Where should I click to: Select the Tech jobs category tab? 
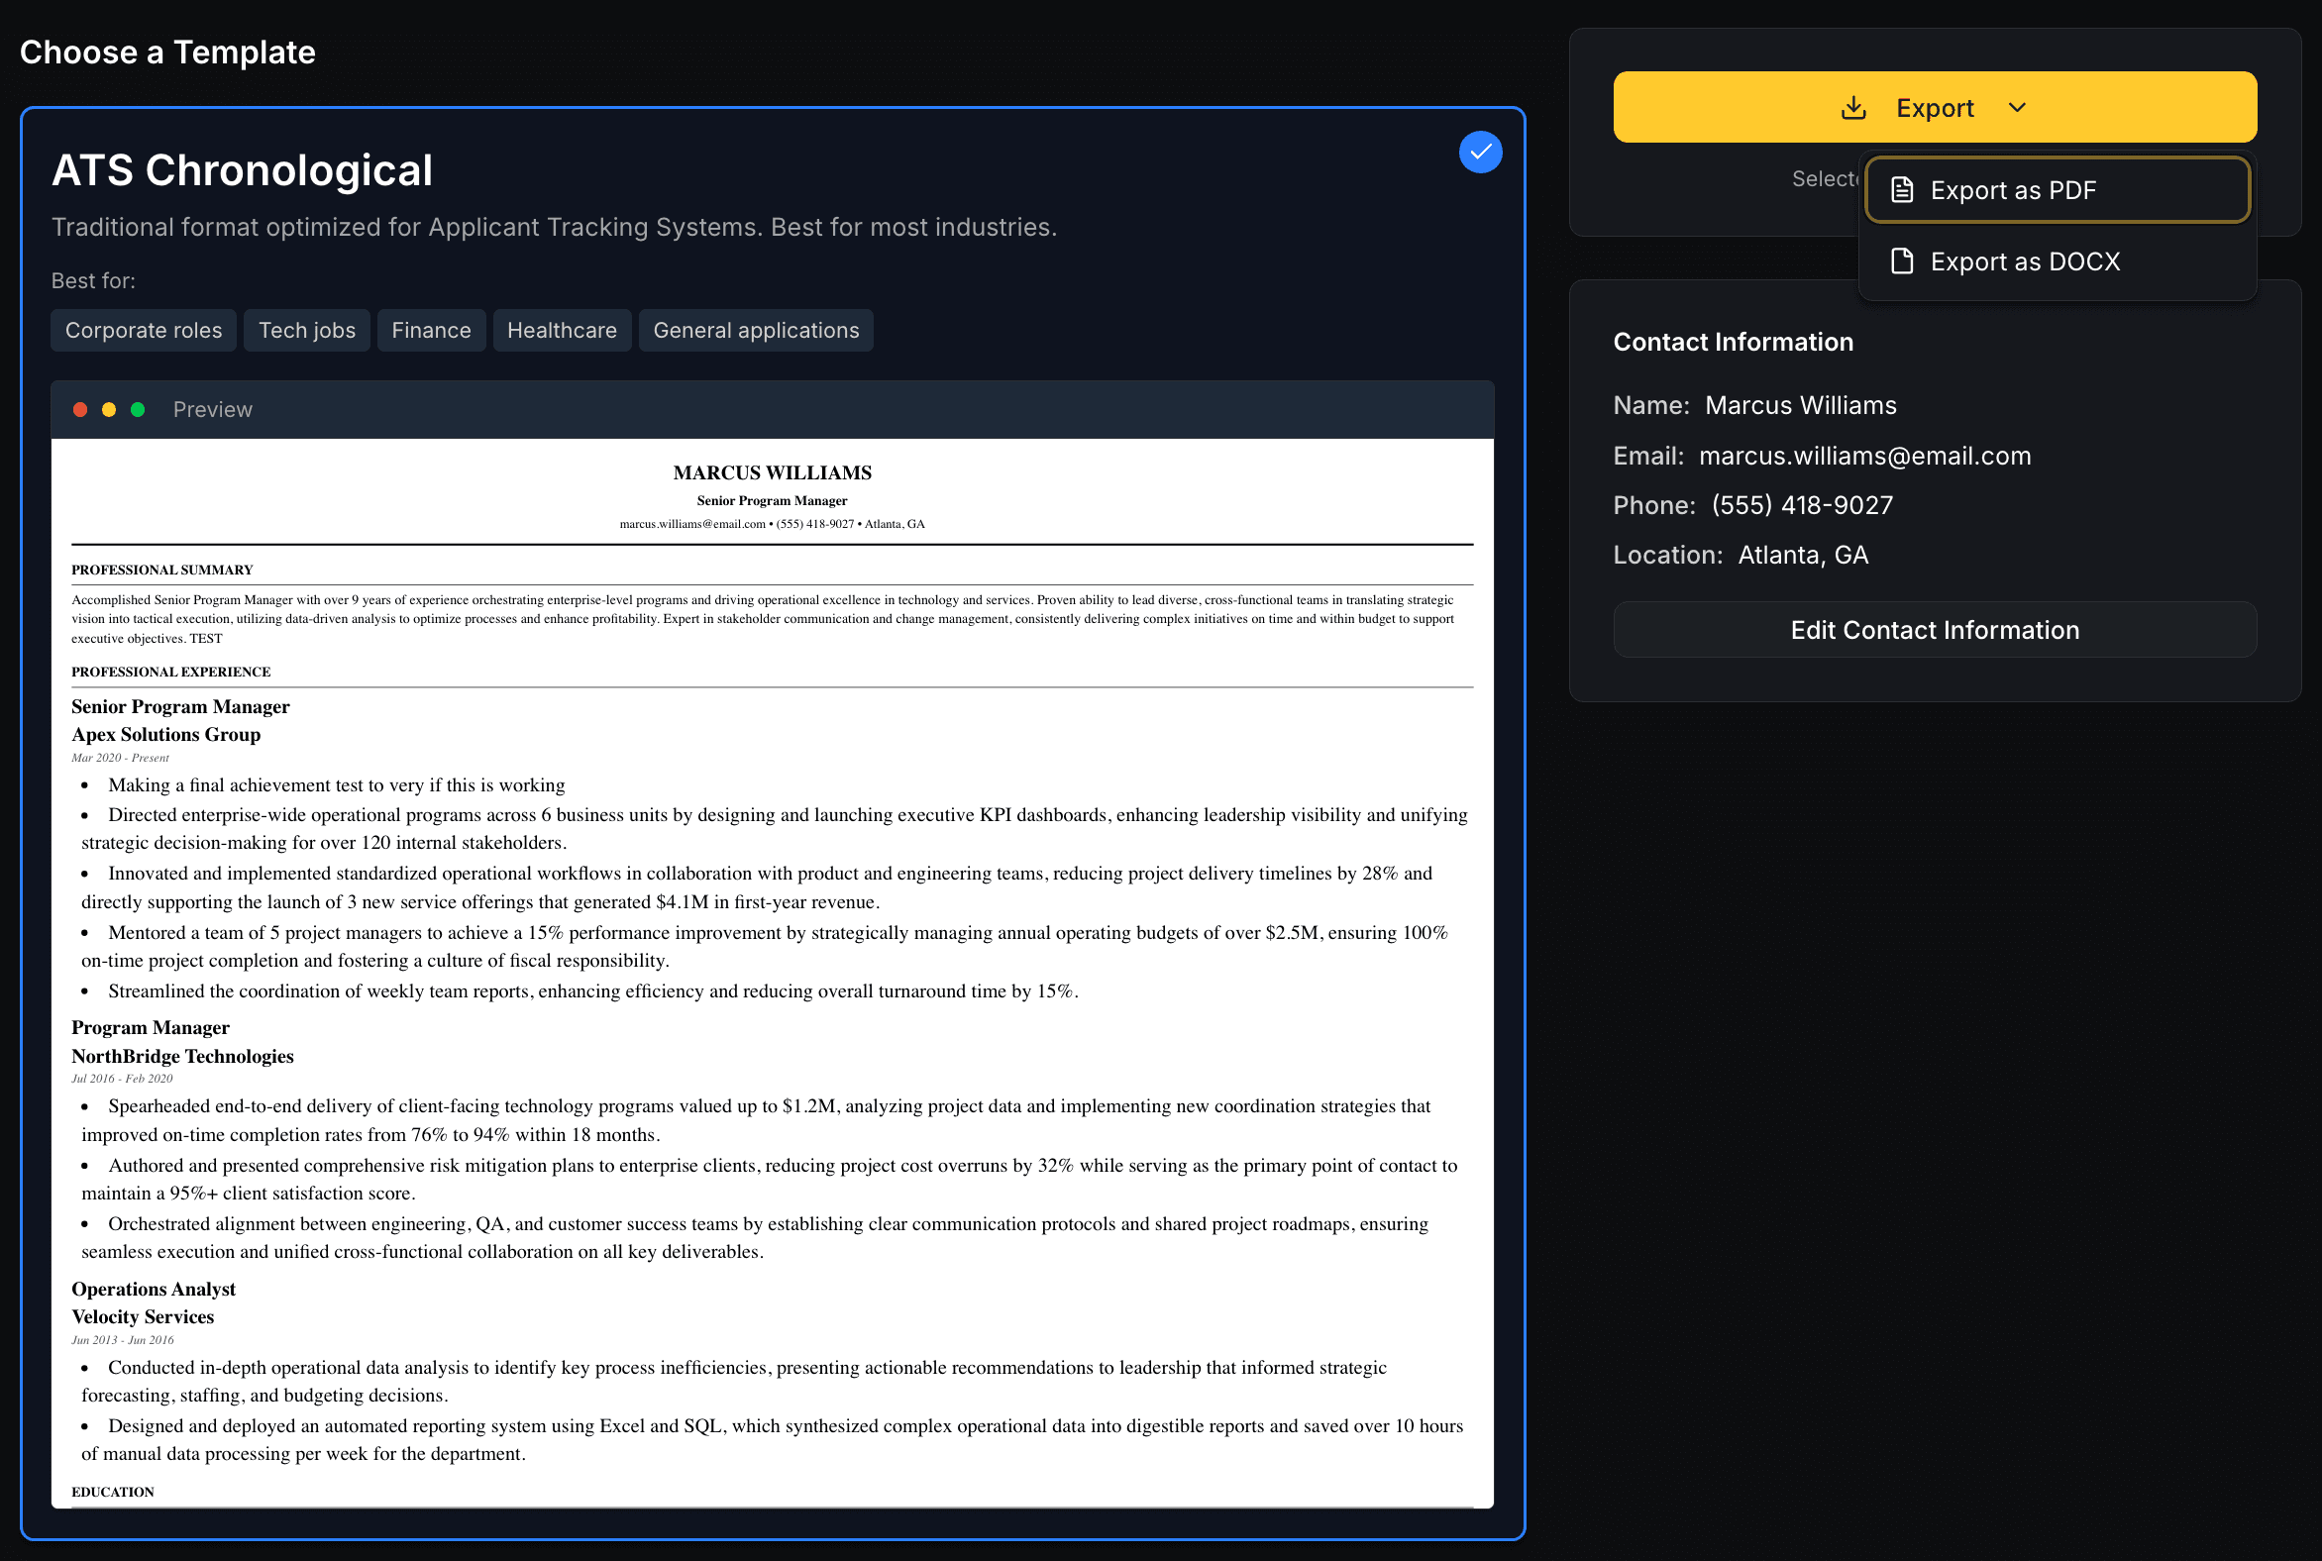pos(307,330)
